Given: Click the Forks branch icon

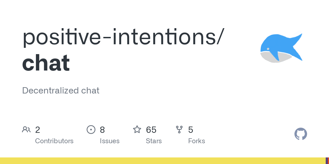Looking at the screenshot, I should 179,130.
